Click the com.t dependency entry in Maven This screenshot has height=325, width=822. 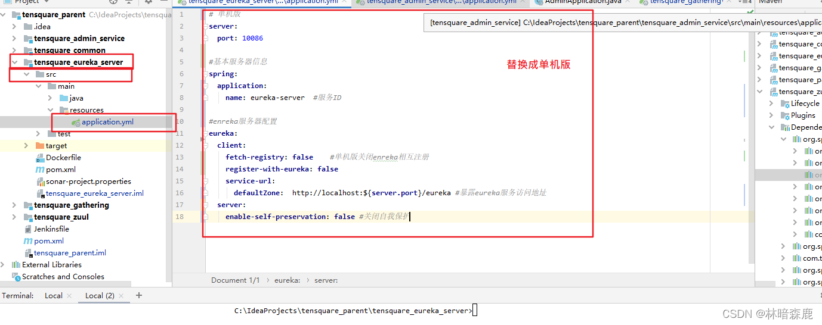812,258
